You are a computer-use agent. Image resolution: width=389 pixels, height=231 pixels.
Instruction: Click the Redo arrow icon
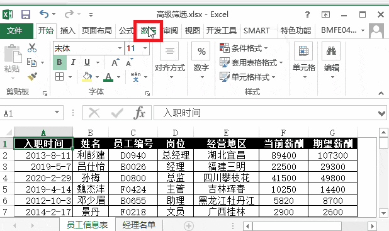click(x=69, y=14)
